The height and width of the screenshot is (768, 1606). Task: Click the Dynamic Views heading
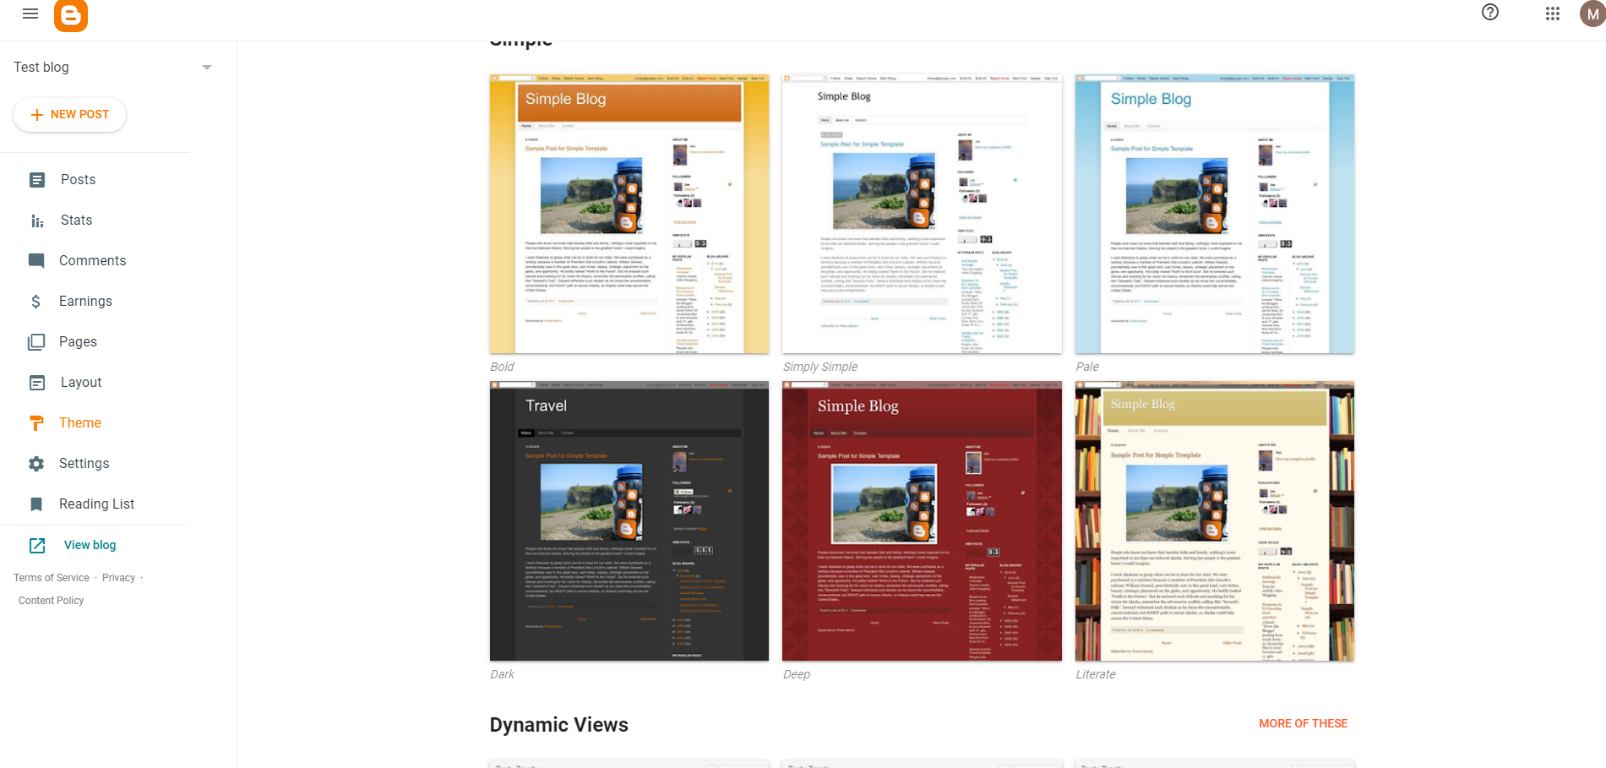click(x=558, y=725)
